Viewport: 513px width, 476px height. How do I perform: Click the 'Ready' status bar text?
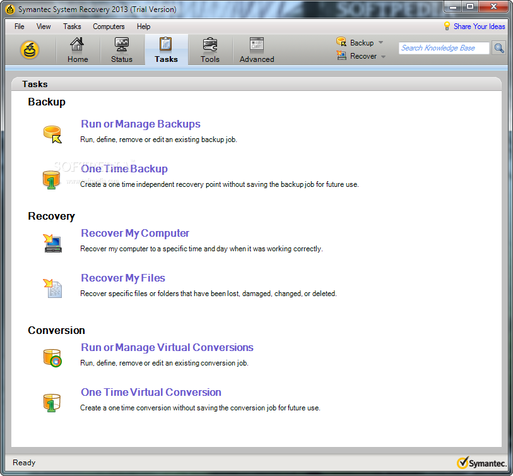(24, 463)
